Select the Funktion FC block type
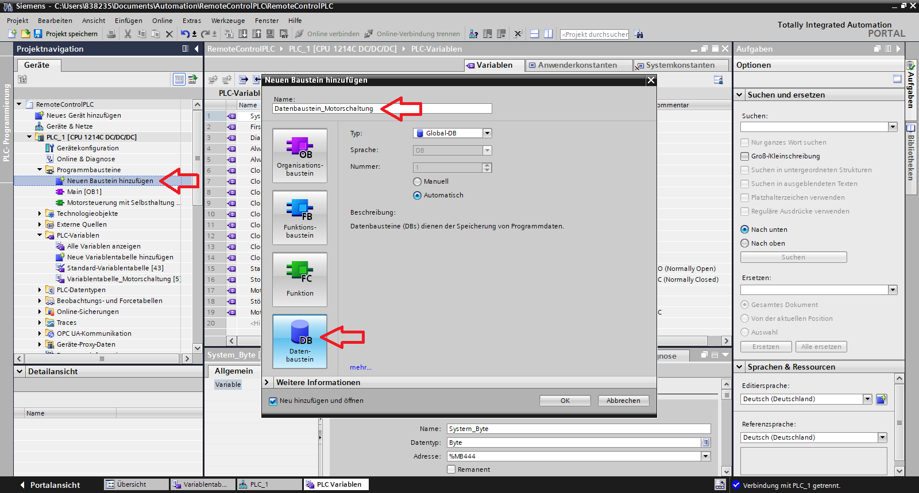Image resolution: width=919 pixels, height=493 pixels. (x=300, y=280)
